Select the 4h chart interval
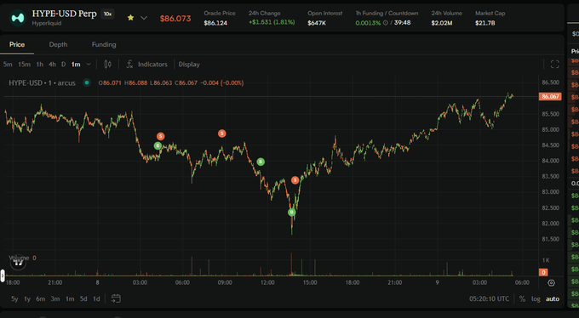The width and height of the screenshot is (579, 318). 53,64
